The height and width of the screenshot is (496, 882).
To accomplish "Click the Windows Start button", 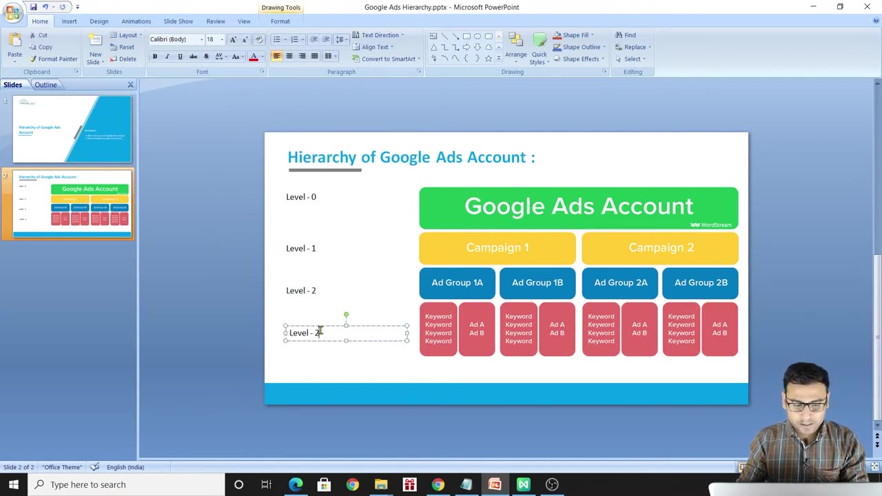I will click(x=14, y=484).
